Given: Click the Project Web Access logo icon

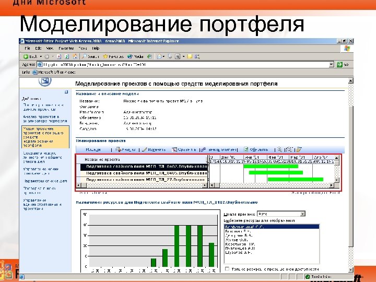Looking at the screenshot, I should [x=44, y=81].
